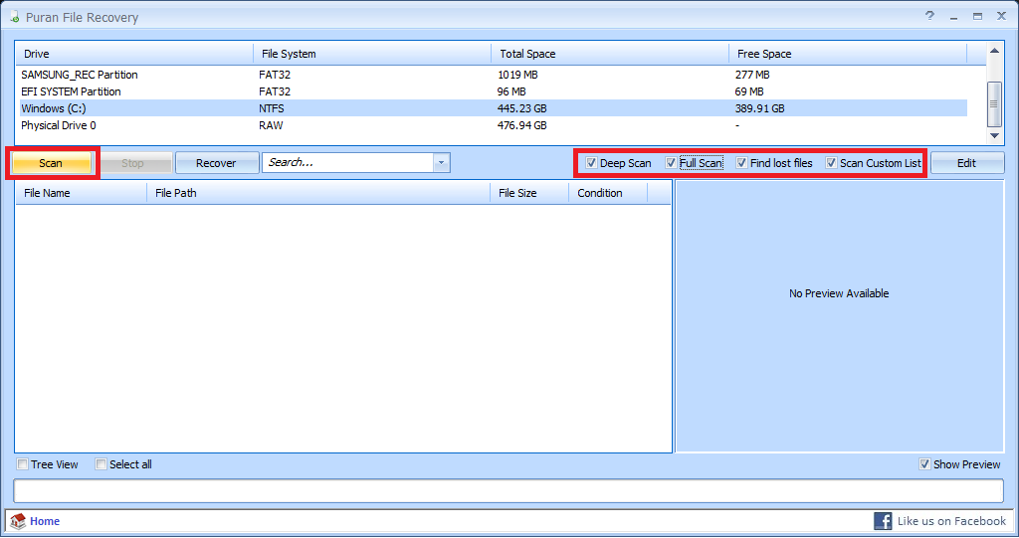Enable the Tree View checkbox
The width and height of the screenshot is (1019, 538).
coord(23,464)
